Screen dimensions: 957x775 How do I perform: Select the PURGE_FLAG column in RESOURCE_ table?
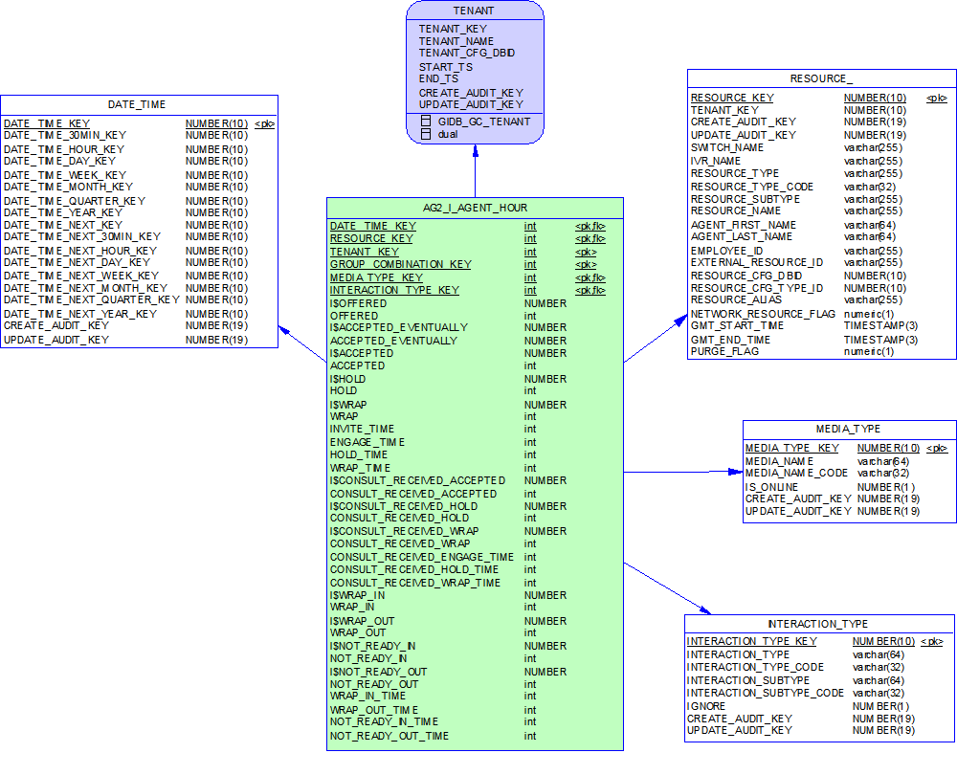(x=724, y=351)
